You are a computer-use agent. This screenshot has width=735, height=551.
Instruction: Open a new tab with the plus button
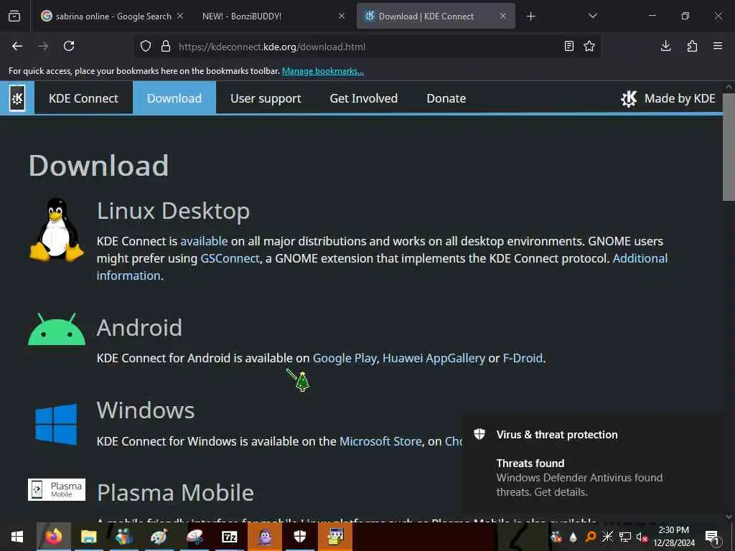click(x=530, y=17)
